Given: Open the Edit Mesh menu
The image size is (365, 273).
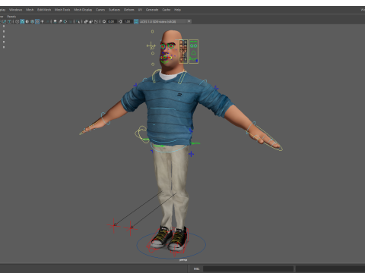Looking at the screenshot, I should (x=44, y=10).
